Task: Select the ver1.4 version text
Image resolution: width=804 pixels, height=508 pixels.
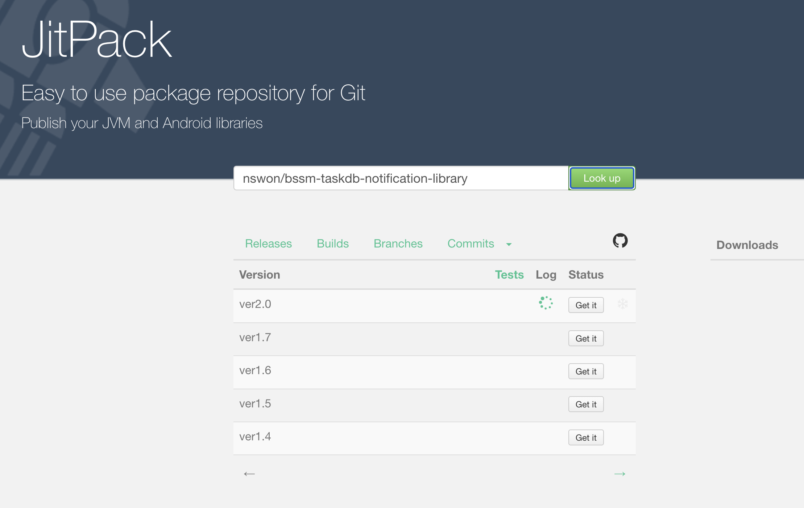Action: (255, 436)
